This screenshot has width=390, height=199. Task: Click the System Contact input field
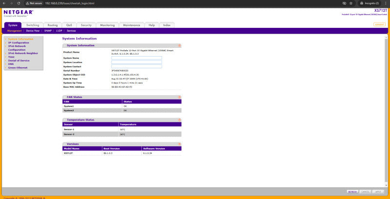136,66
